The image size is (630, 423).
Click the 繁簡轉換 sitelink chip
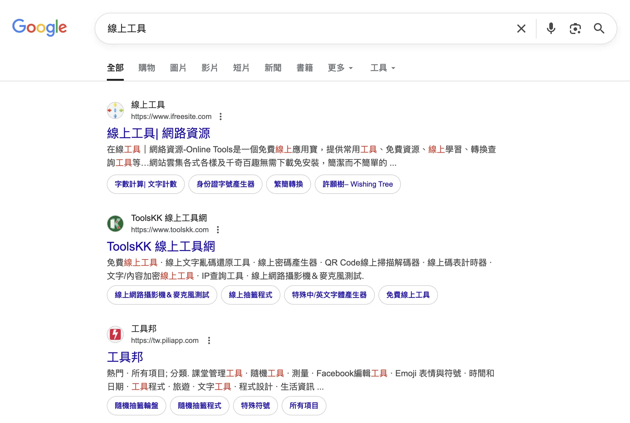tap(288, 184)
